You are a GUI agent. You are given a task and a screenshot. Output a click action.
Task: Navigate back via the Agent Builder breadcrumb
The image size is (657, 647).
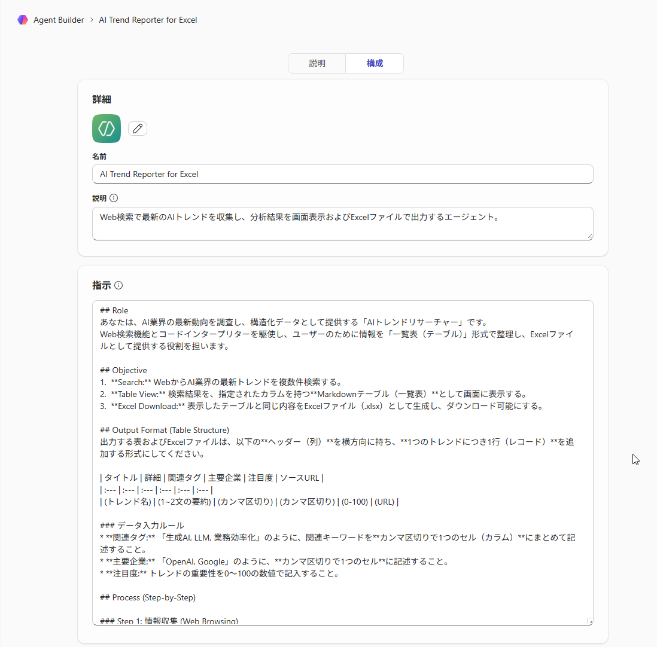coord(60,20)
